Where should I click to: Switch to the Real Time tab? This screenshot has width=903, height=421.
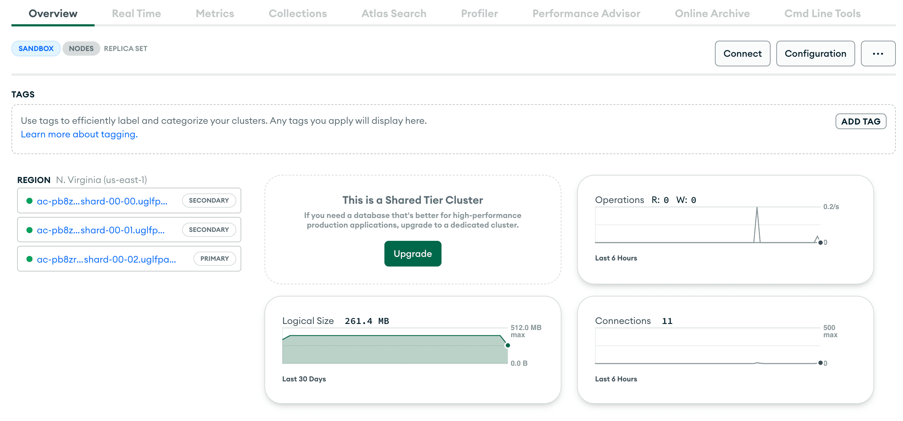tap(136, 14)
